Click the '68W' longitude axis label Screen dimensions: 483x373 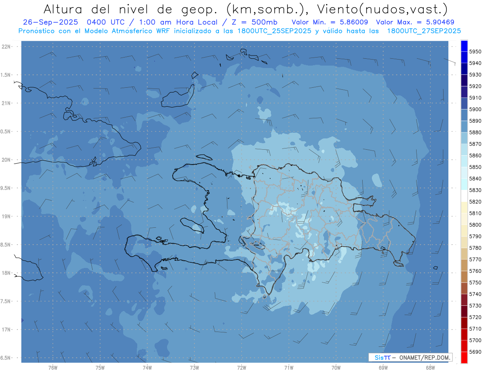(430, 367)
